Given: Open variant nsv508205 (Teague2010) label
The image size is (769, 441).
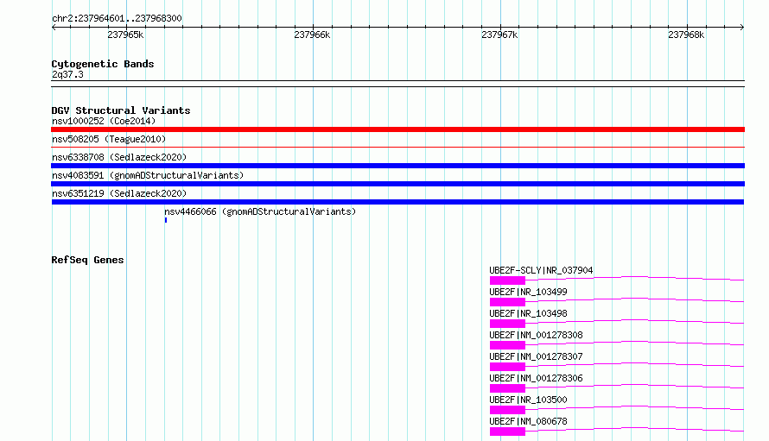Looking at the screenshot, I should click(x=109, y=139).
